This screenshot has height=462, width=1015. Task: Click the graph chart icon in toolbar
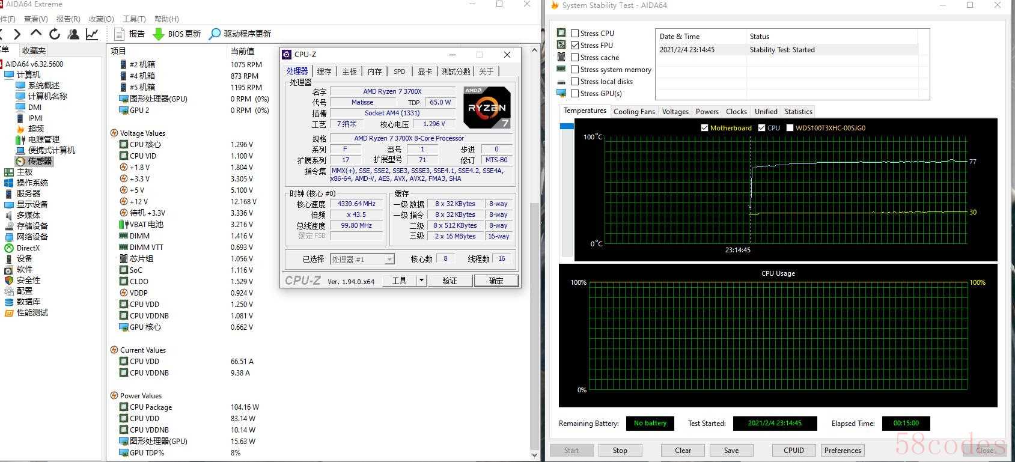92,34
